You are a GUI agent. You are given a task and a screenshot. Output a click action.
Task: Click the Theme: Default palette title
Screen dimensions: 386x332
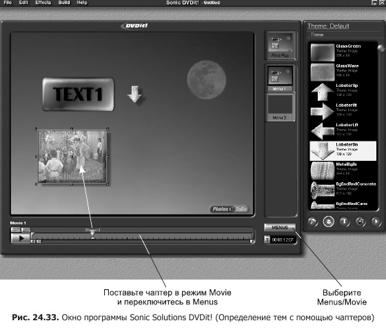pyautogui.click(x=328, y=26)
